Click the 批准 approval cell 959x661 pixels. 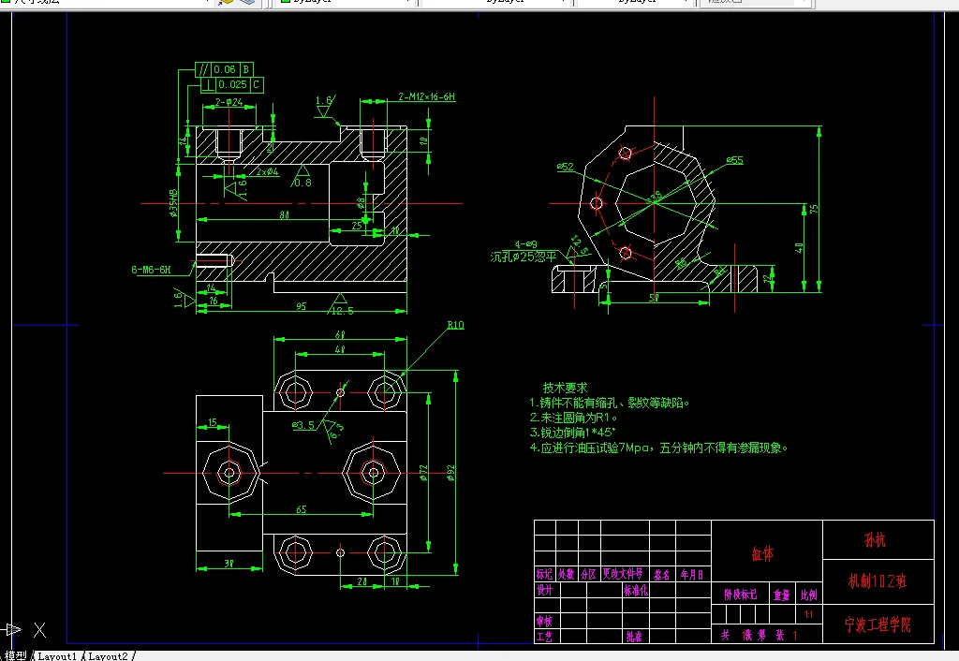634,637
